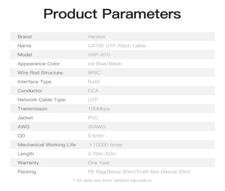Click the 5.5mm OD value
Screen dimensions: 225x191
pyautogui.click(x=96, y=136)
